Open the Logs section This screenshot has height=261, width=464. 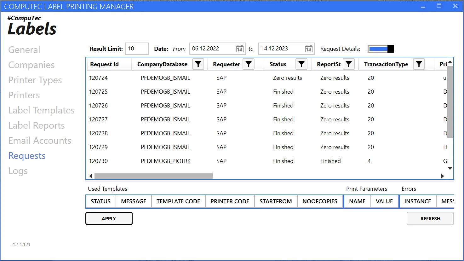coord(18,171)
